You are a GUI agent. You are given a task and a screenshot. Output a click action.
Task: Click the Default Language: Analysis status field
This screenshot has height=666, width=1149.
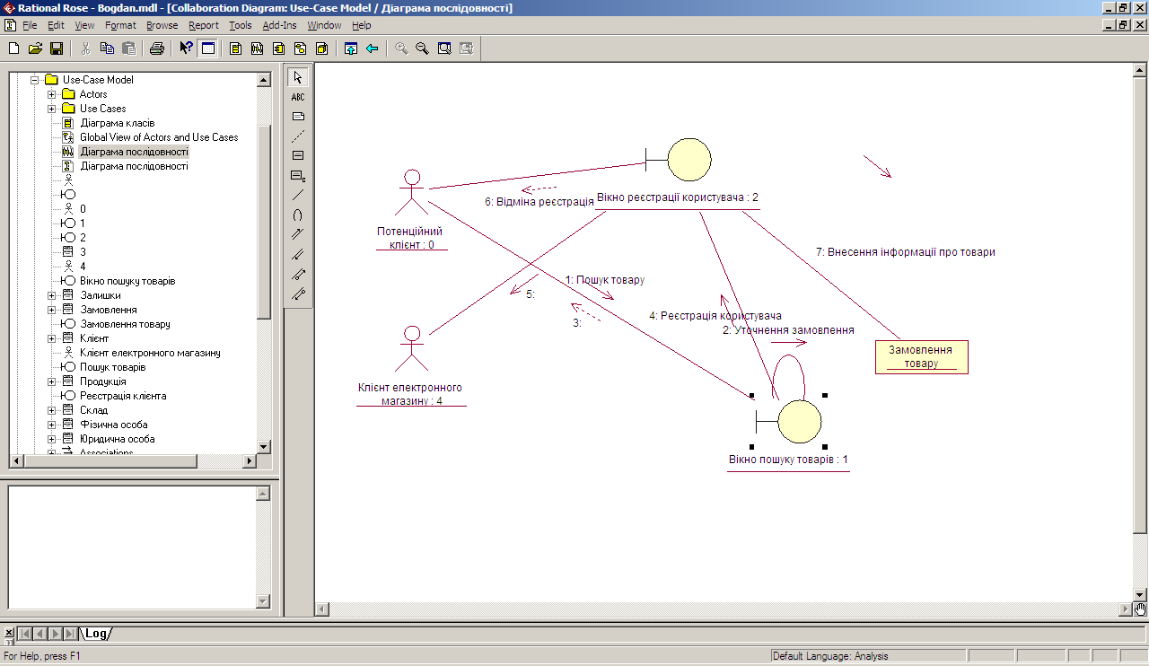pos(868,657)
